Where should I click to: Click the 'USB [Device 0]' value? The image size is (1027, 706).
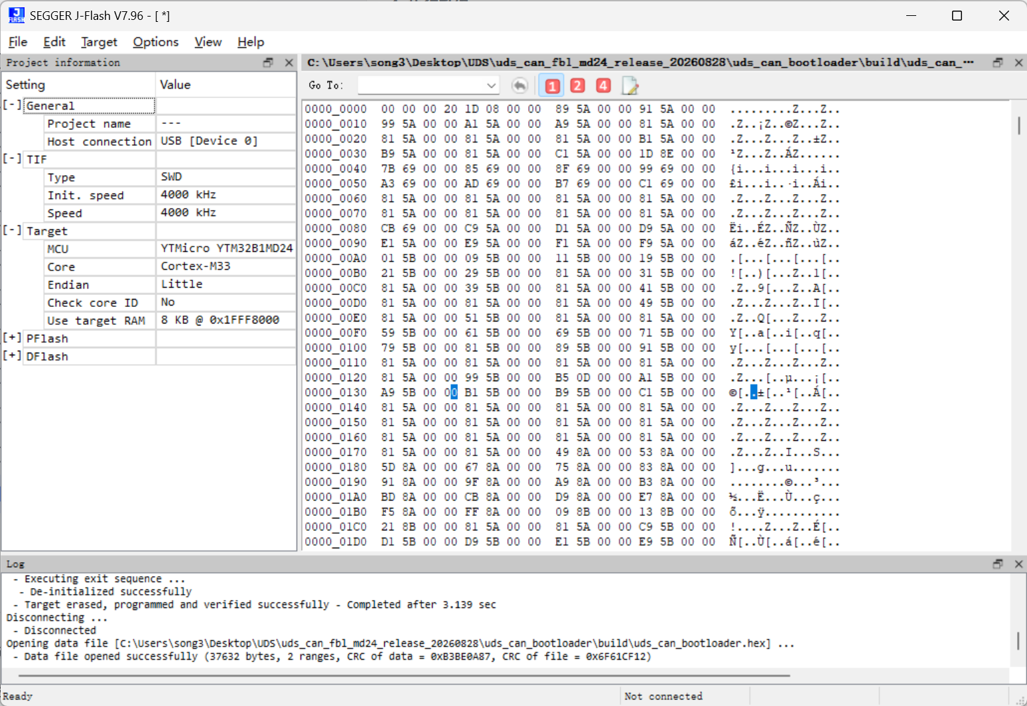pyautogui.click(x=209, y=141)
